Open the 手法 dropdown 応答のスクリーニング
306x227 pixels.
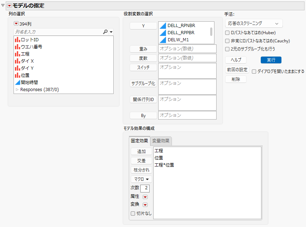pos(254,23)
